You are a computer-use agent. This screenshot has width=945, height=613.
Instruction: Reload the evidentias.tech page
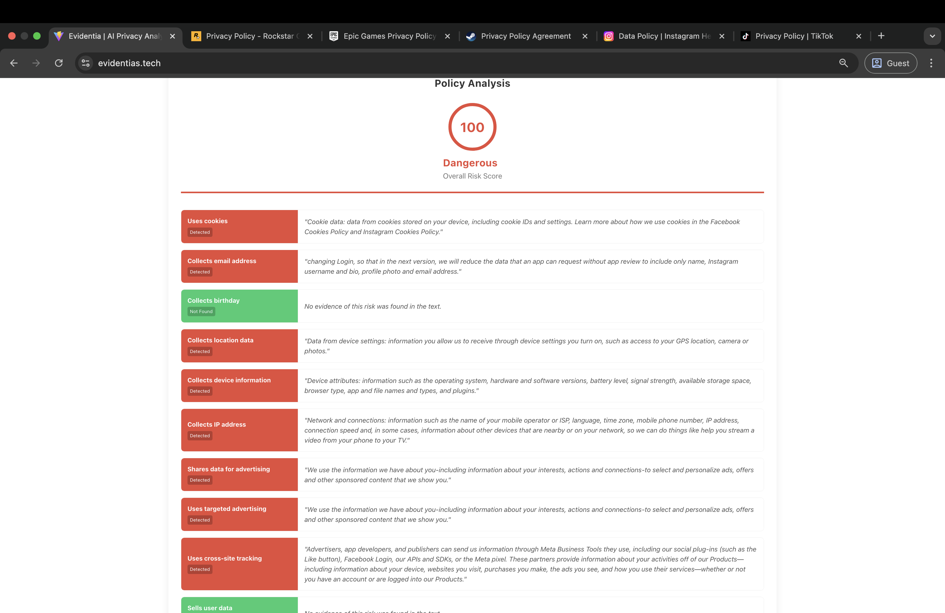click(x=59, y=63)
